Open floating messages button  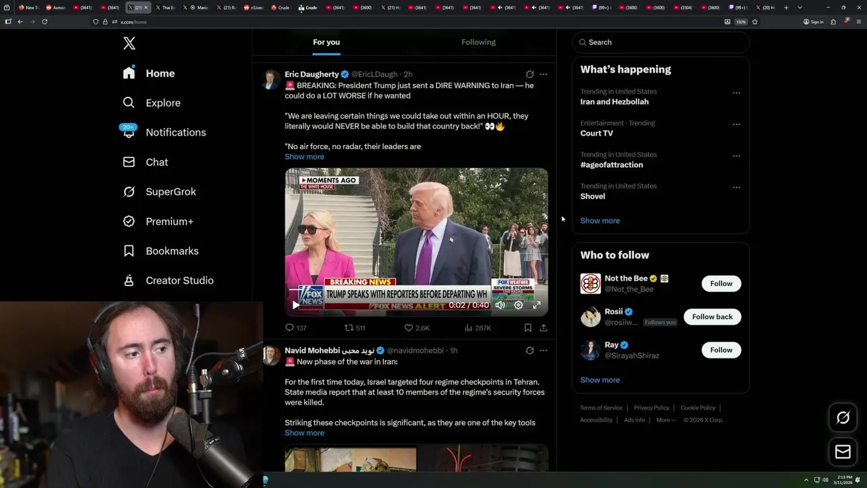click(843, 452)
